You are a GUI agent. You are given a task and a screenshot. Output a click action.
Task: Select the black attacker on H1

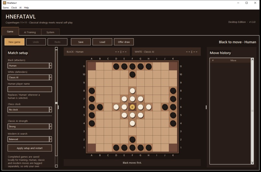149,148
